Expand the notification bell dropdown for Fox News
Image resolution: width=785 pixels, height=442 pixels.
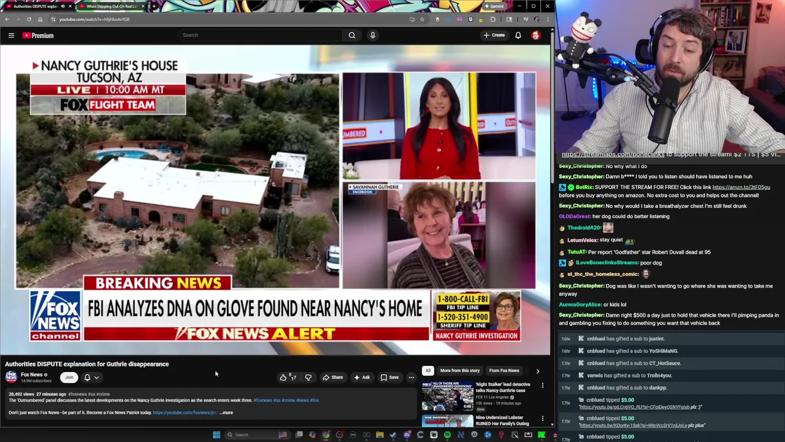(91, 378)
